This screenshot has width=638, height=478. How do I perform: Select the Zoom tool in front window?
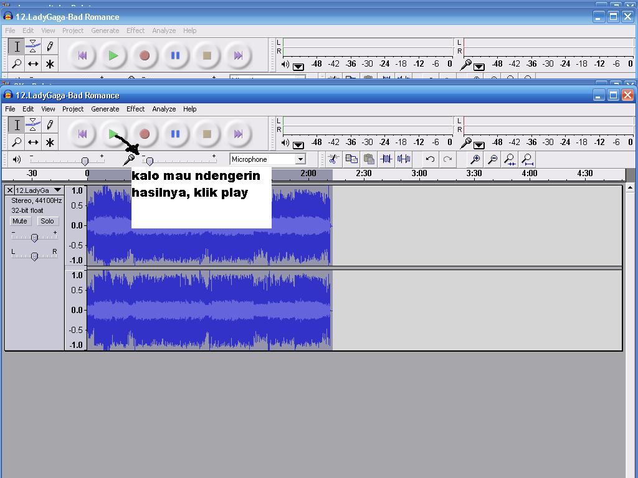point(17,143)
